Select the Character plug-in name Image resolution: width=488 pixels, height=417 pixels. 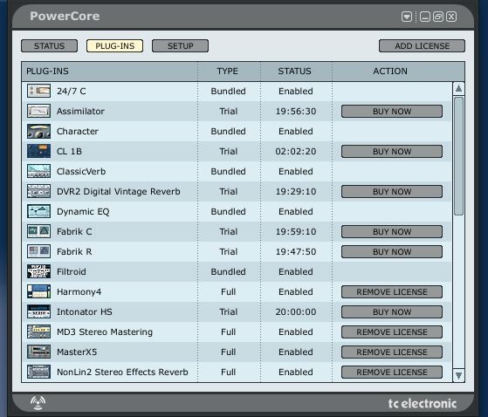[78, 131]
